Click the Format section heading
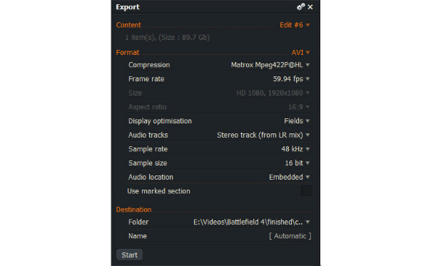The width and height of the screenshot is (428, 266). click(128, 52)
